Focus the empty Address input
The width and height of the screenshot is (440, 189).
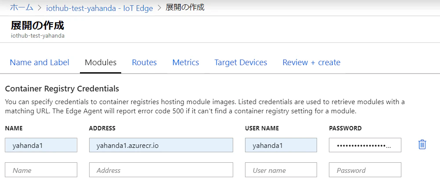(161, 170)
